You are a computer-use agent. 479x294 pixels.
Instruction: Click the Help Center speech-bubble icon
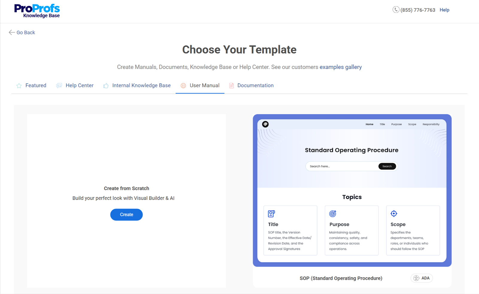click(59, 86)
